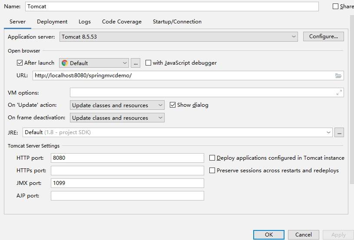Viewport: 354px width, 240px height.
Task: Switch to the Deployment tab
Action: click(52, 22)
